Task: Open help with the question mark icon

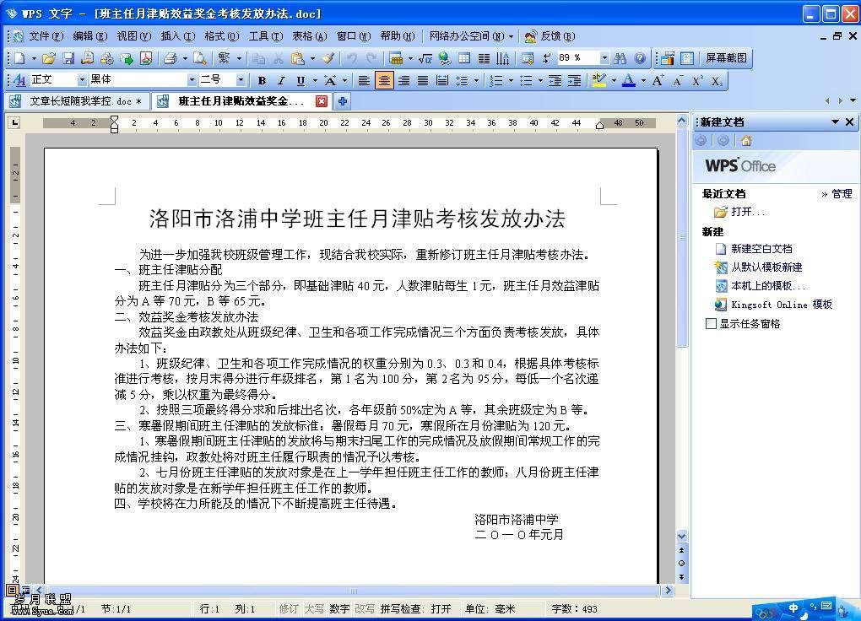Action: click(640, 58)
